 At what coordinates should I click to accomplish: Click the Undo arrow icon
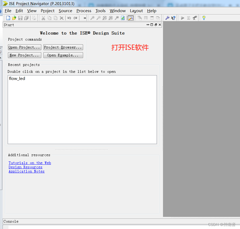pyautogui.click(x=69, y=18)
